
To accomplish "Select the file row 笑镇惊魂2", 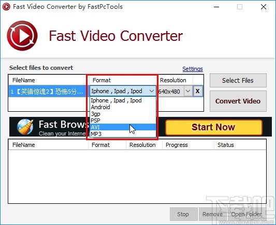I will tap(47, 92).
